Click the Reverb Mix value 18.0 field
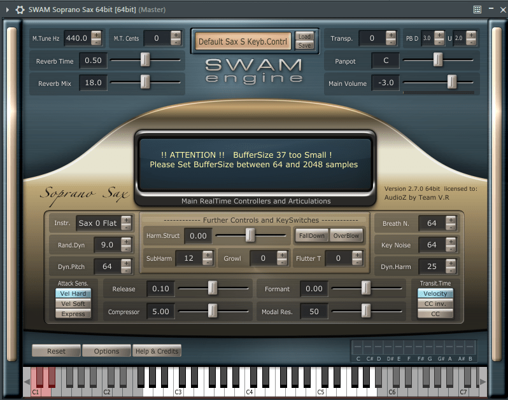This screenshot has height=400, width=508. [93, 83]
